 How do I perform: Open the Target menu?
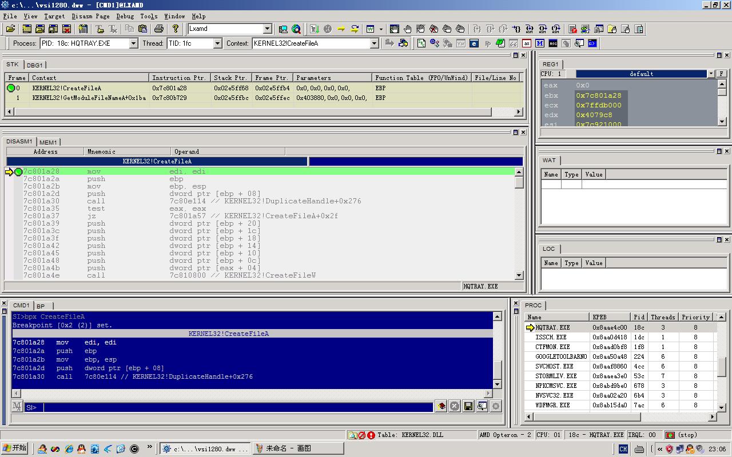click(54, 16)
